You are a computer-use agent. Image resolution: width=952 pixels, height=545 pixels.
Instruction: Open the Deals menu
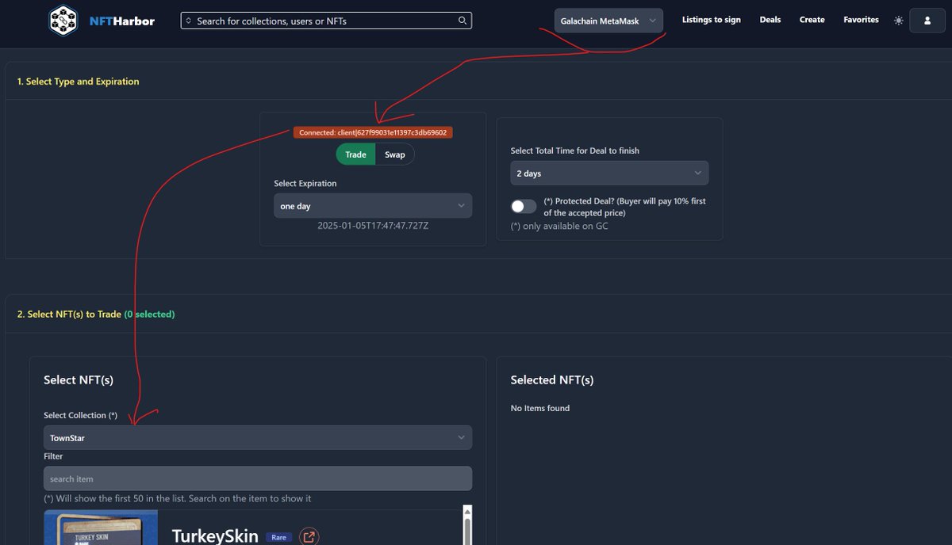[770, 20]
